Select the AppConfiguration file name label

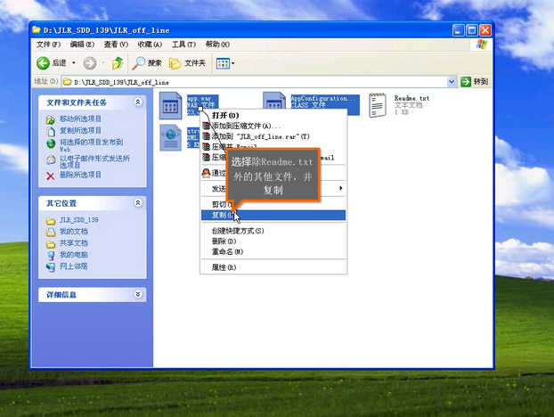(323, 98)
